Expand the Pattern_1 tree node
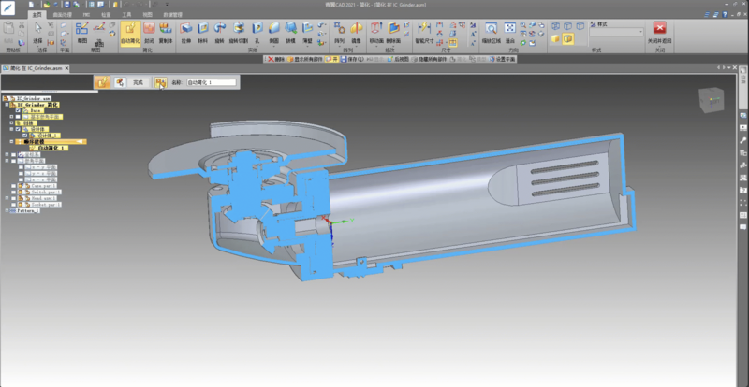749x387 pixels. 7,211
